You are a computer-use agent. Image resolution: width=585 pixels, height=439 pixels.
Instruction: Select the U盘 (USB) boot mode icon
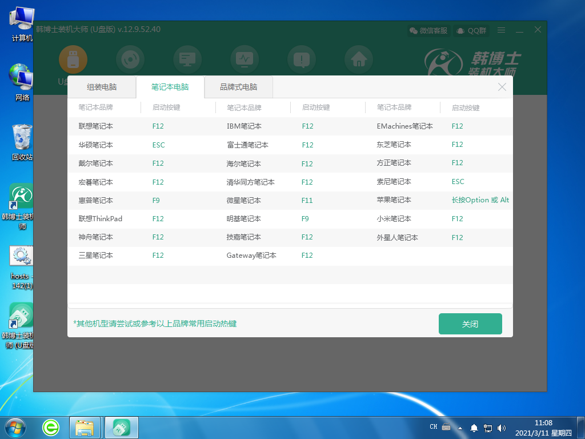tap(73, 59)
